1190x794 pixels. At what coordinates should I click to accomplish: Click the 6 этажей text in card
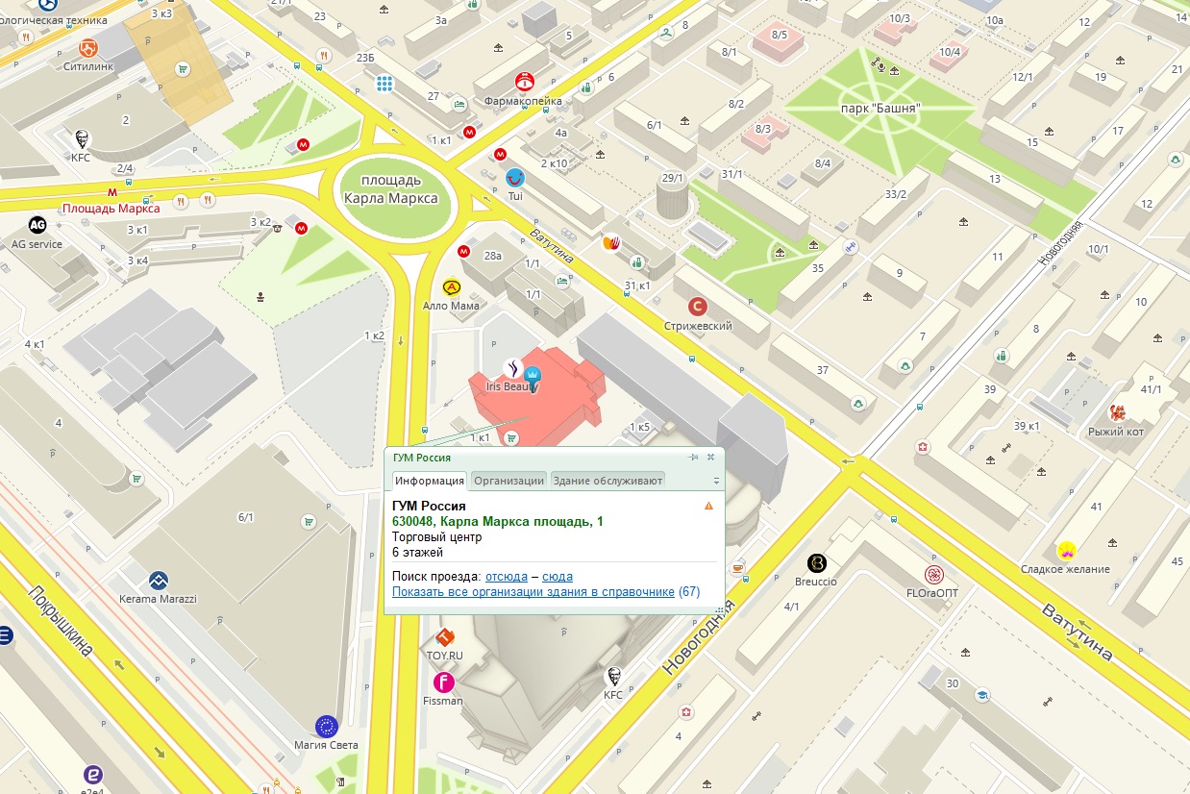pyautogui.click(x=418, y=553)
